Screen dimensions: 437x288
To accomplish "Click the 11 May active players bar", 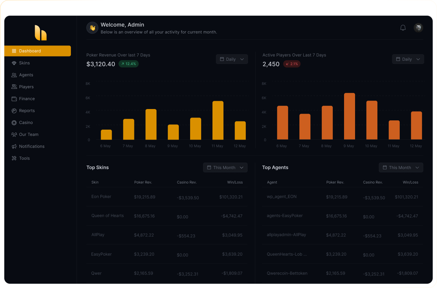I will 394,130.
